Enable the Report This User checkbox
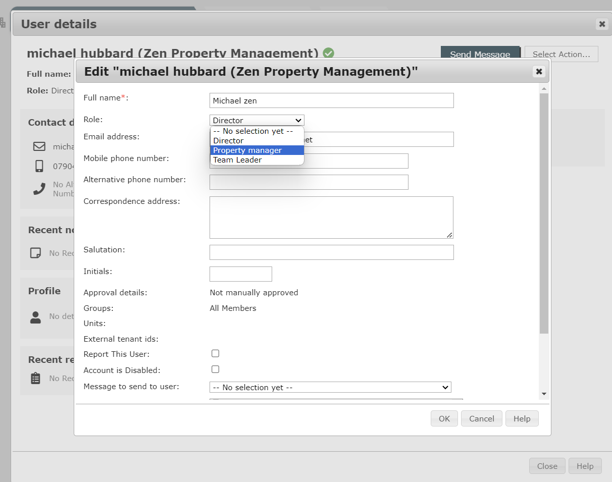612x482 pixels. click(215, 353)
